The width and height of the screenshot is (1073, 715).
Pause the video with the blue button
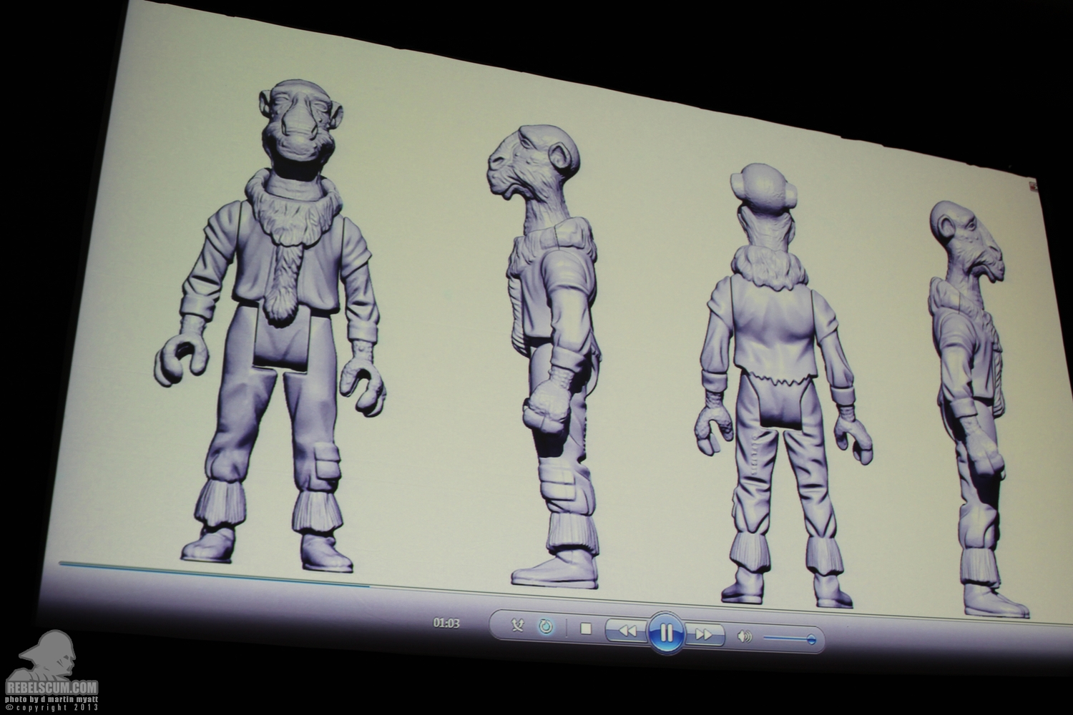click(665, 633)
